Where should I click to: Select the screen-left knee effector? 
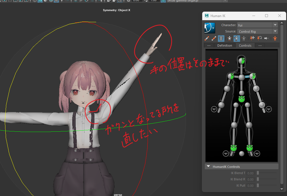click(234, 125)
